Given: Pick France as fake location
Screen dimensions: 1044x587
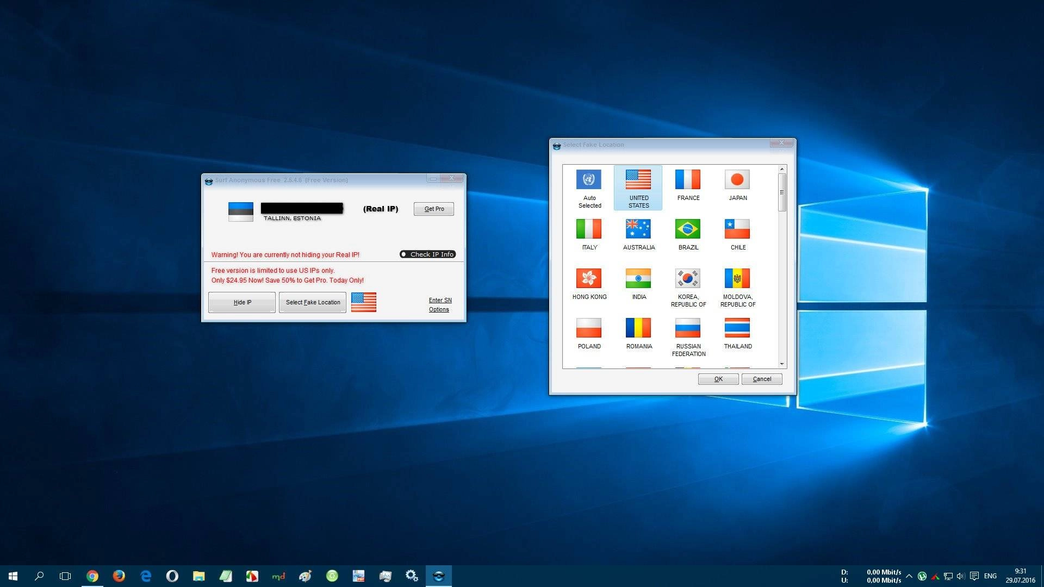Looking at the screenshot, I should [x=688, y=179].
